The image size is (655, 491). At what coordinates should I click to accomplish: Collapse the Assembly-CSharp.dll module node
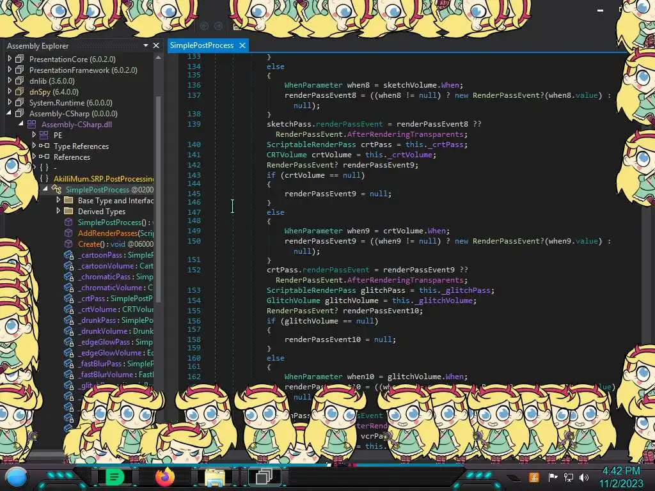click(x=21, y=124)
